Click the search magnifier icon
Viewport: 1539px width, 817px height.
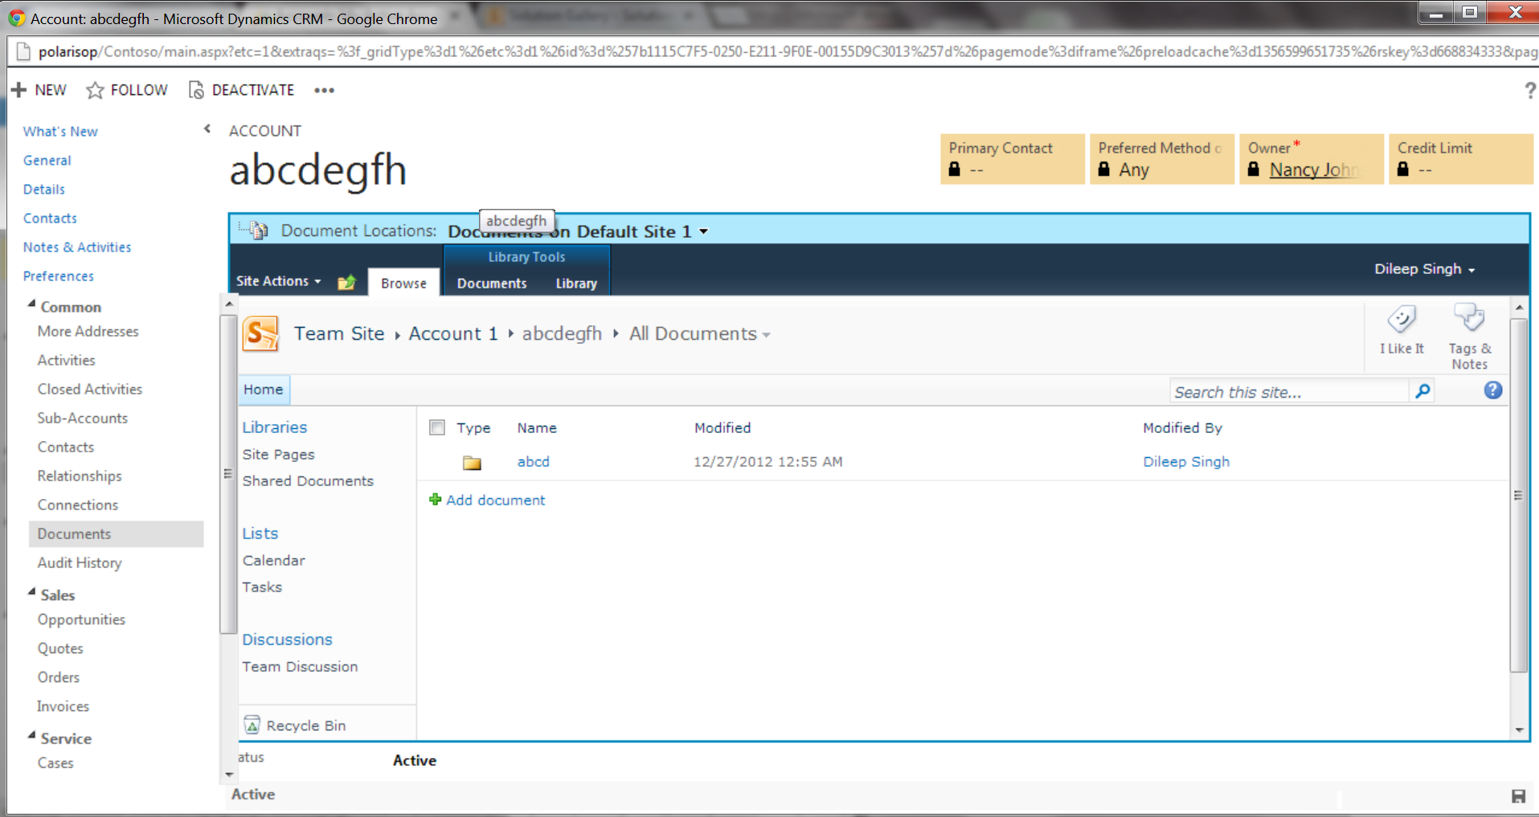click(x=1422, y=391)
